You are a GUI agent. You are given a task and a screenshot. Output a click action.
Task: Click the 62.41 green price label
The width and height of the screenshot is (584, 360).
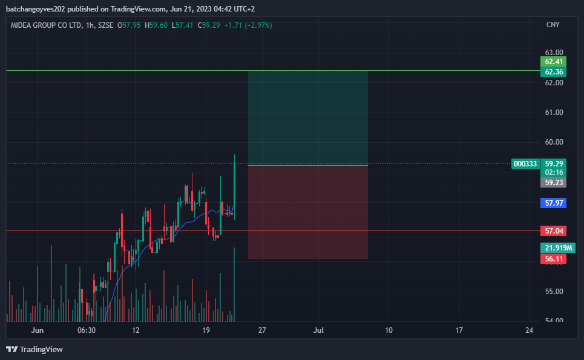coord(554,62)
